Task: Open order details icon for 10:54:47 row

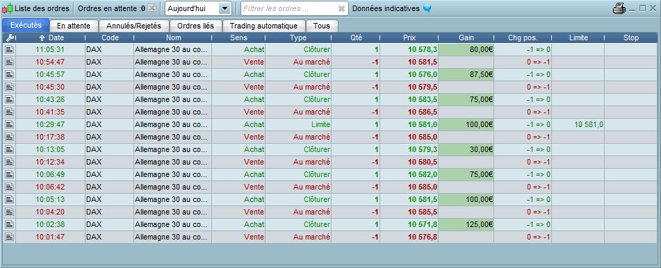Action: coord(9,62)
